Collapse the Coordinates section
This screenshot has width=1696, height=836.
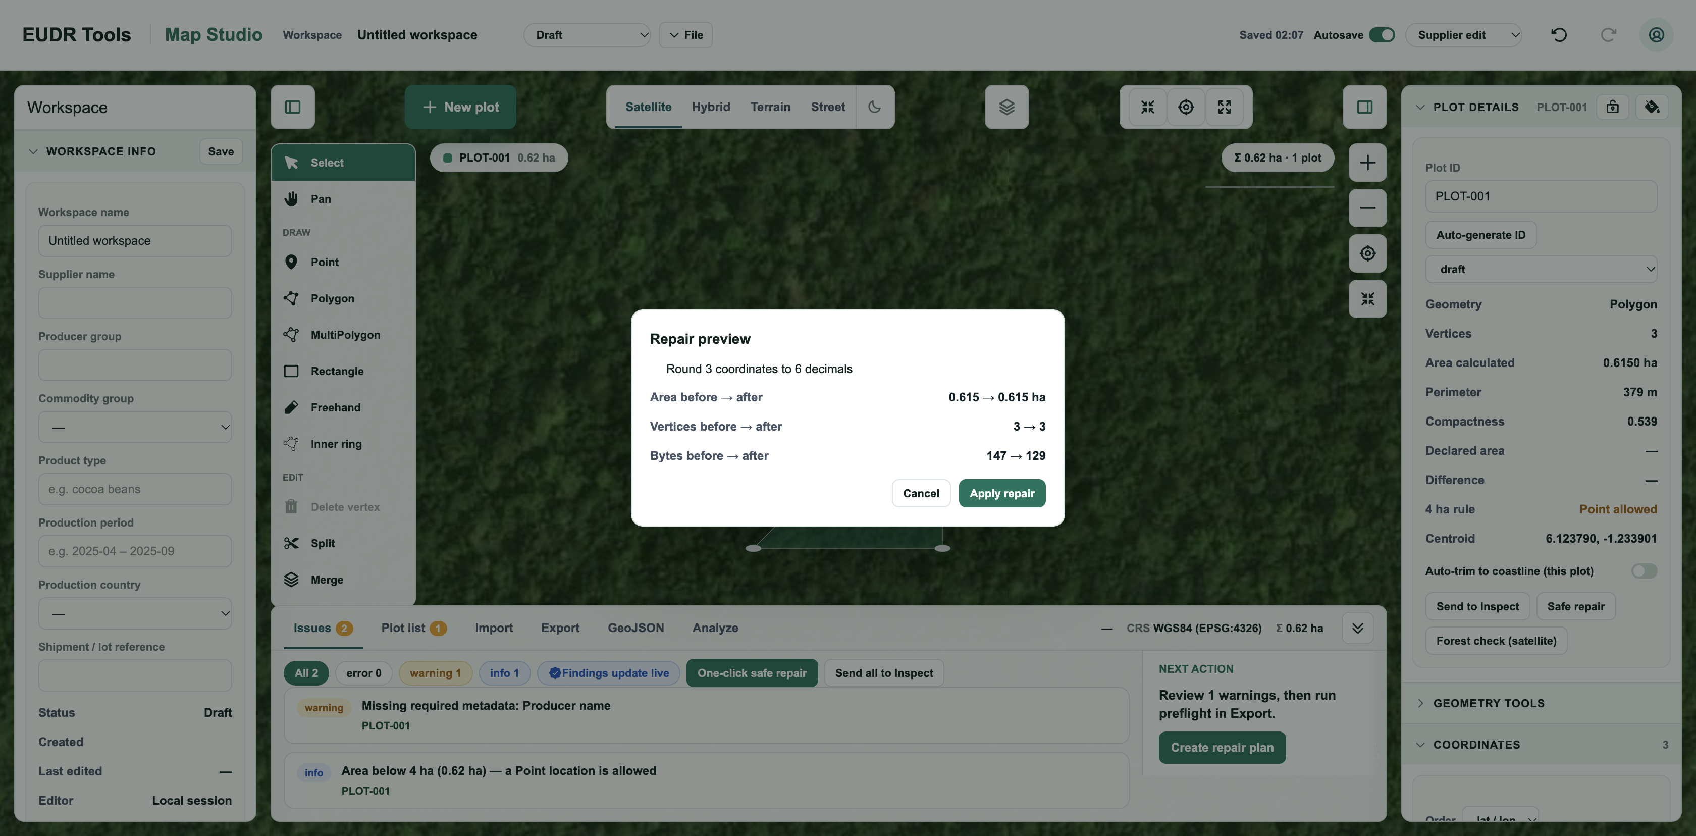[1541, 745]
